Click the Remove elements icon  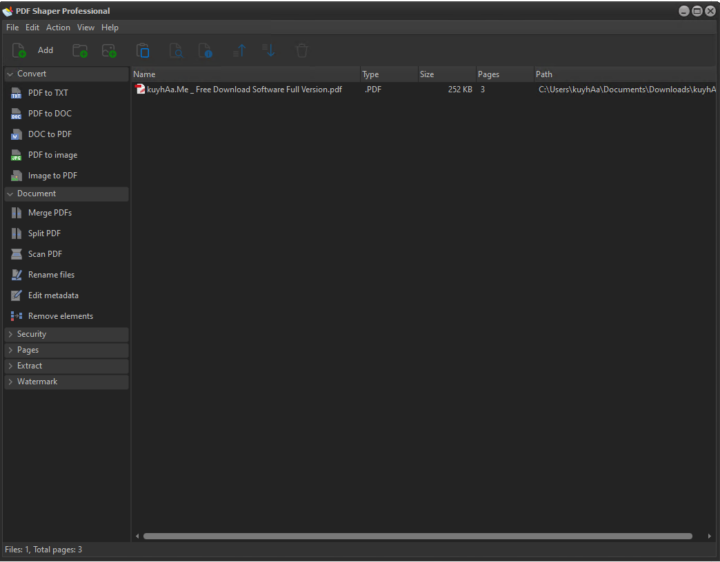point(16,316)
